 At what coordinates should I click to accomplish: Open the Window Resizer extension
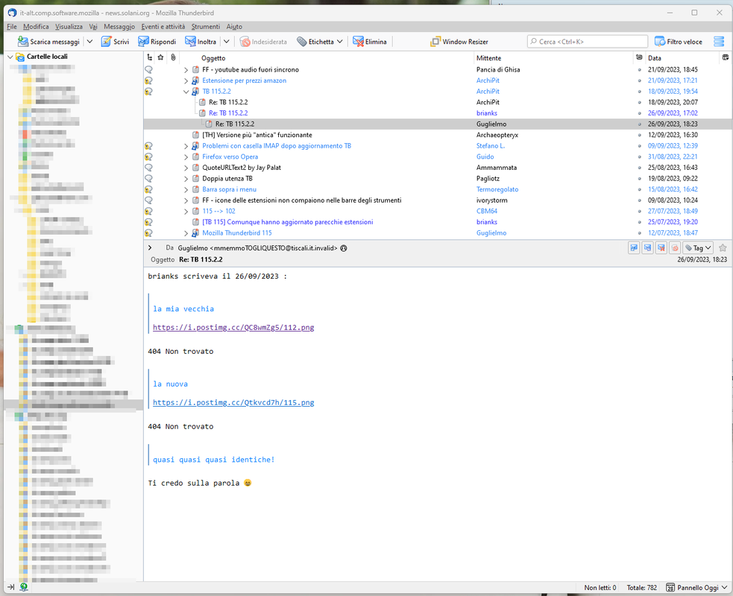tap(459, 42)
